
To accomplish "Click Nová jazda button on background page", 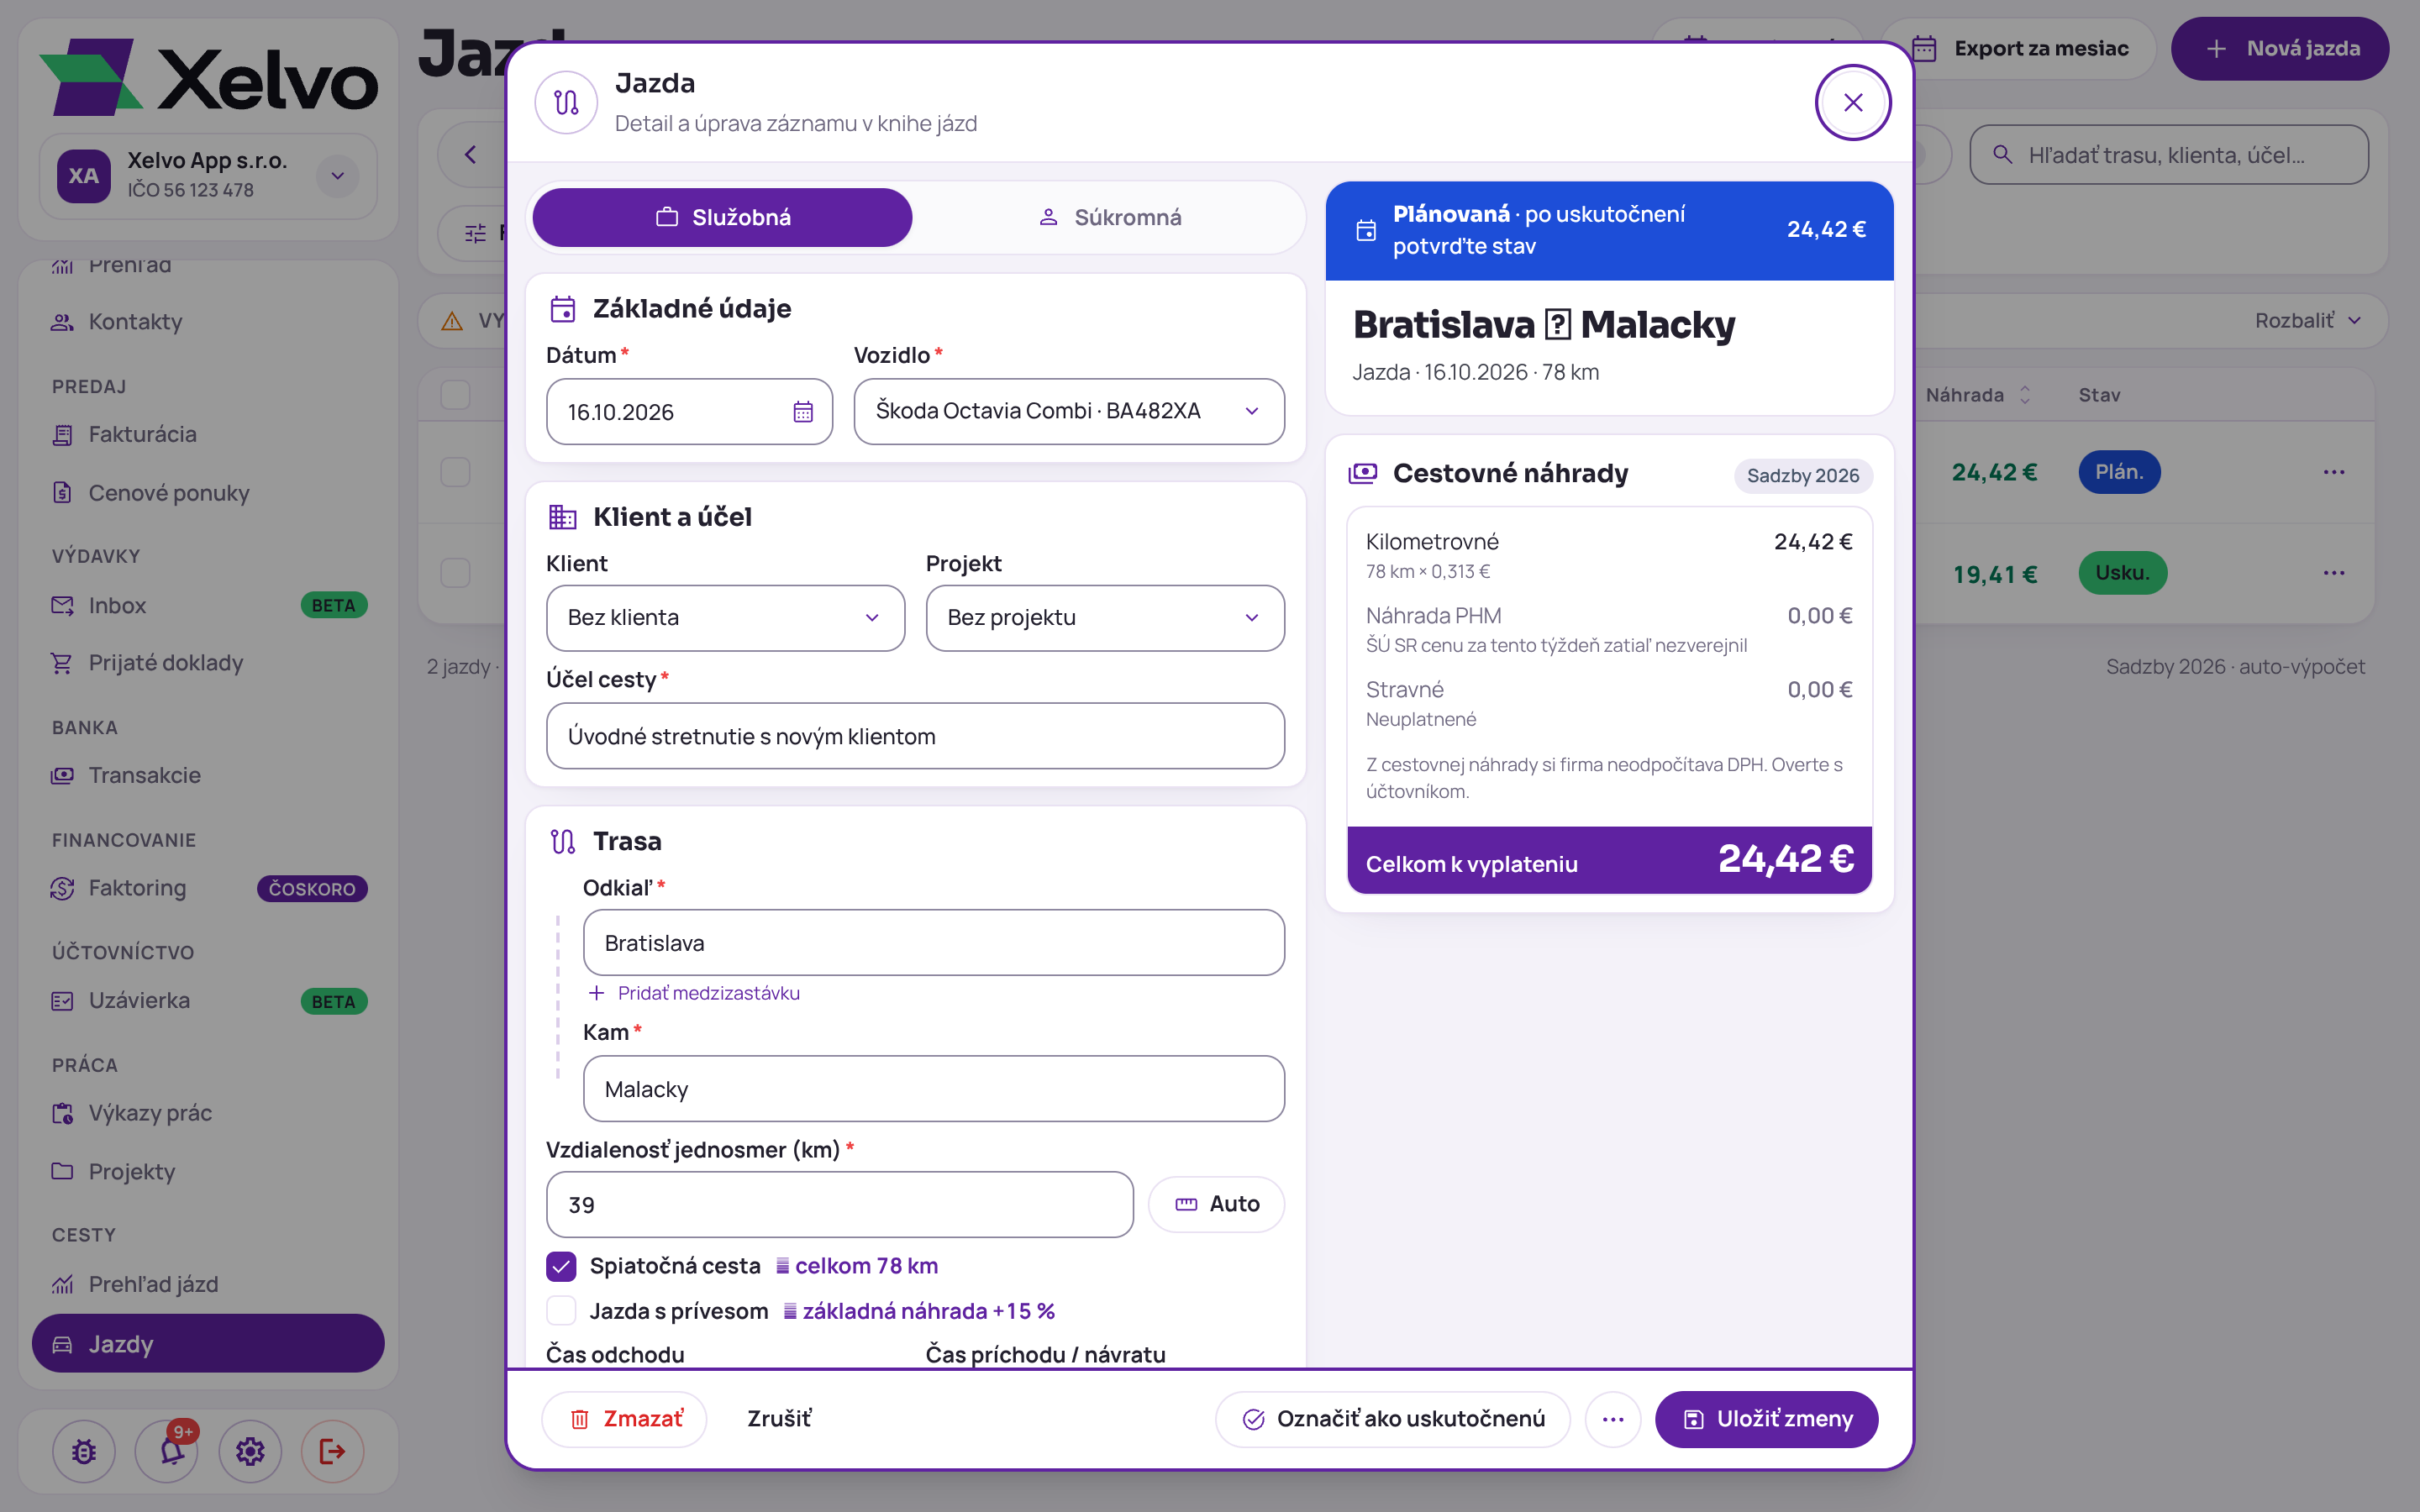I will point(2280,48).
